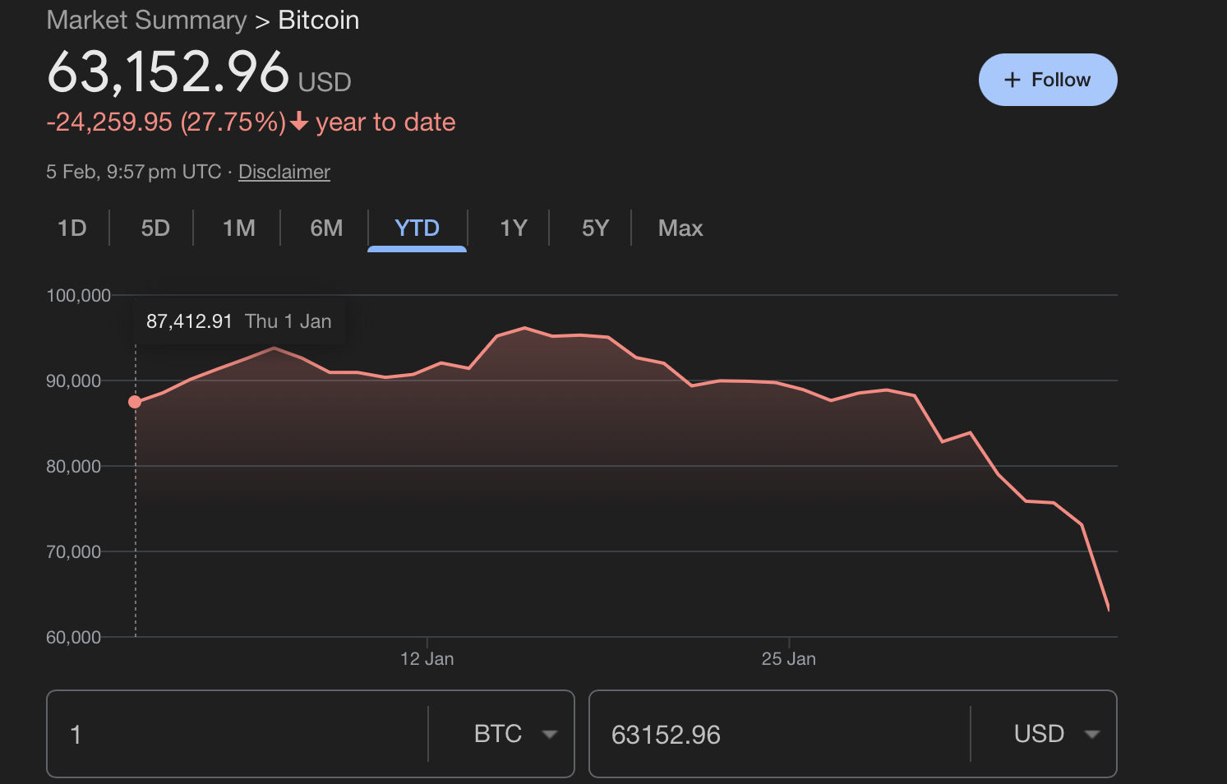This screenshot has height=784, width=1227.
Task: Click the chart data point marker at 1 Jan
Action: coord(135,402)
